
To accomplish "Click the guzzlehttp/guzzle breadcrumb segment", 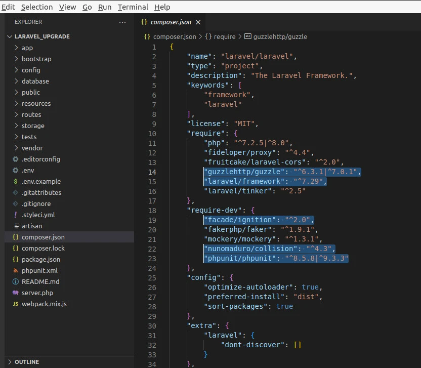I will (x=280, y=36).
